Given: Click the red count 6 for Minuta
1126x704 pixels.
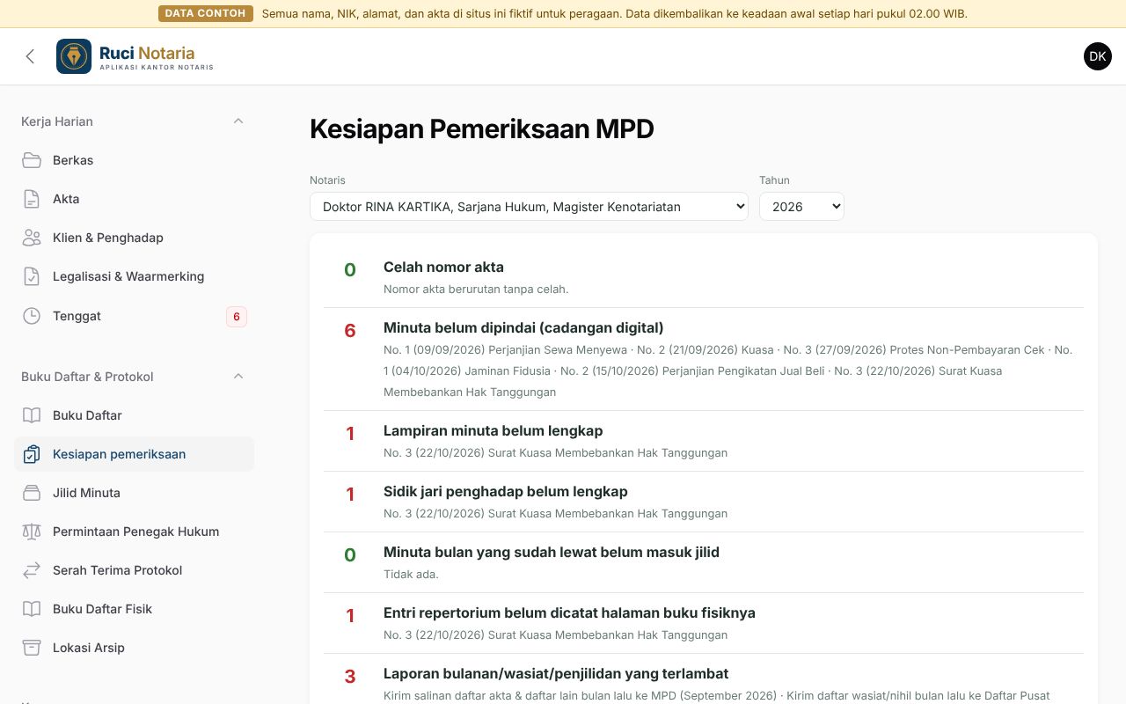Looking at the screenshot, I should point(350,331).
